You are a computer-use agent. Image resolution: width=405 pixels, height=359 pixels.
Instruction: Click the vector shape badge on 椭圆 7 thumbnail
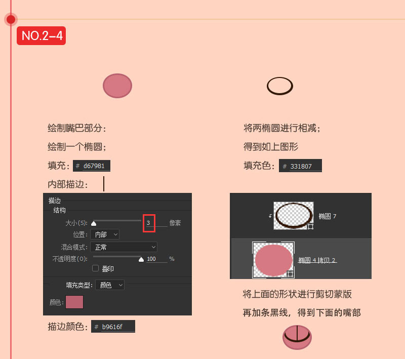tap(310, 226)
